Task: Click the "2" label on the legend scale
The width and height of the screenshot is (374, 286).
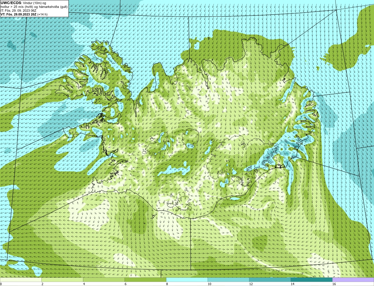Action: click(42, 284)
